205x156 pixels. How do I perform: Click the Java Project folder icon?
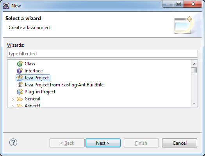pyautogui.click(x=20, y=78)
